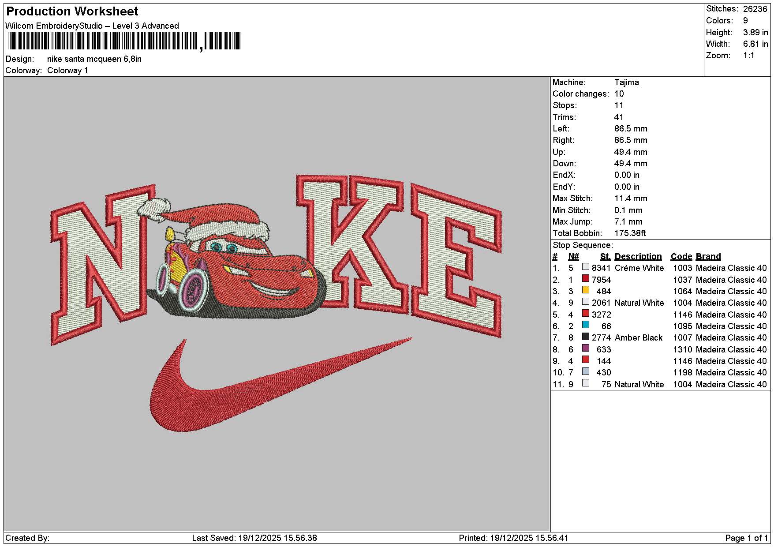The height and width of the screenshot is (547, 774).
Task: Click the red swatch with 144 stitches
Action: pyautogui.click(x=585, y=360)
